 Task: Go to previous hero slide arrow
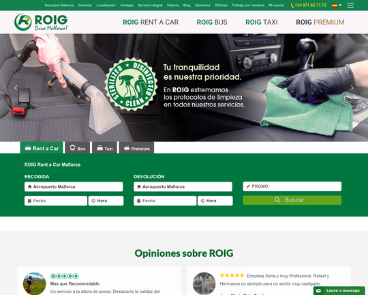[x=16, y=88]
